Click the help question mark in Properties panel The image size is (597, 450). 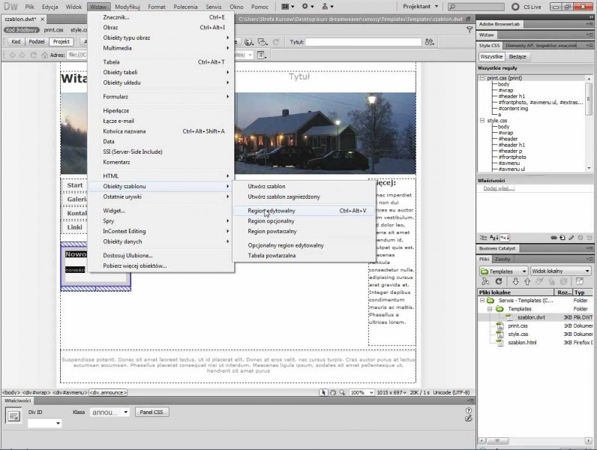(x=469, y=411)
